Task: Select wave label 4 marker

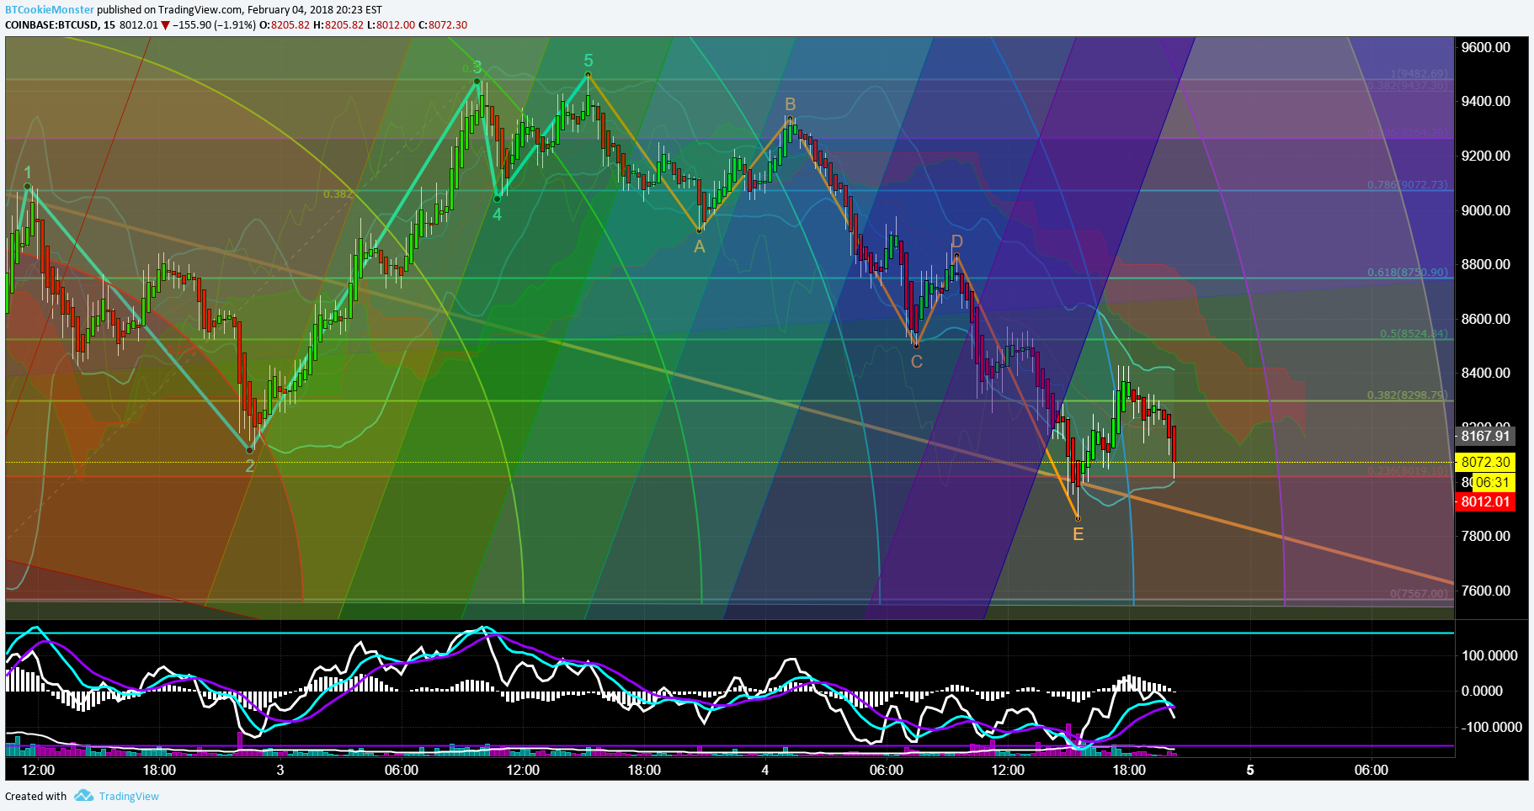Action: pyautogui.click(x=498, y=215)
